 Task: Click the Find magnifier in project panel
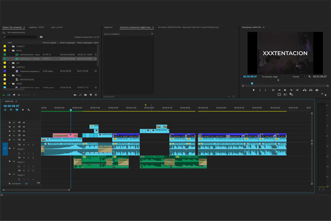[80, 95]
